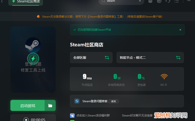Change node via 智能节点 - 模式二 selector
Image resolution: width=195 pixels, height=121 pixels.
150,58
